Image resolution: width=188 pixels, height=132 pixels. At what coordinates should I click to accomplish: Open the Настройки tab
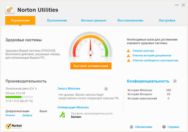tap(167, 20)
